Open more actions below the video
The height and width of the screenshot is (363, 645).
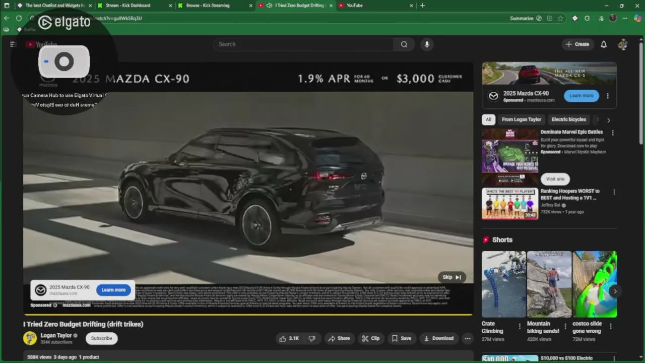click(x=468, y=338)
